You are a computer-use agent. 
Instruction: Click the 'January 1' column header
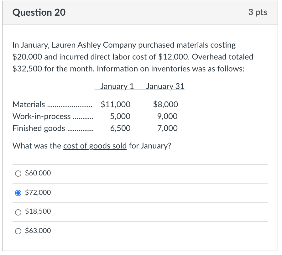(117, 86)
